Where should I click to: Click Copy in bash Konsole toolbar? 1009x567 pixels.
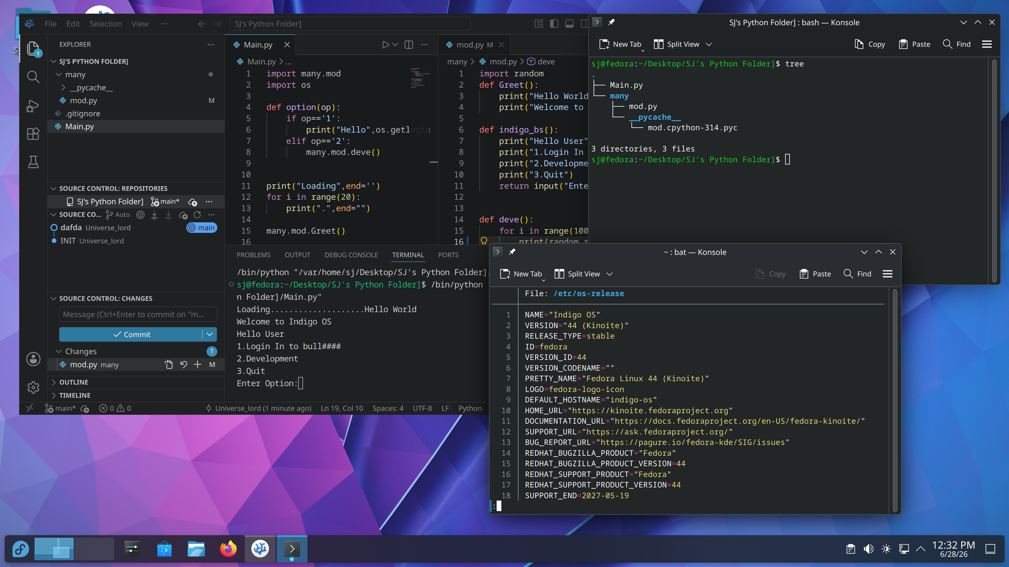tap(869, 44)
